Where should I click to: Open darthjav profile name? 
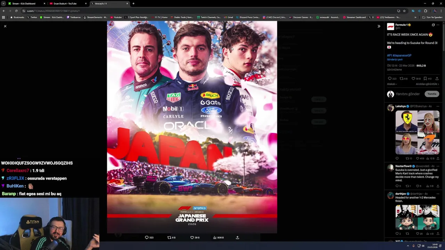[400, 194]
